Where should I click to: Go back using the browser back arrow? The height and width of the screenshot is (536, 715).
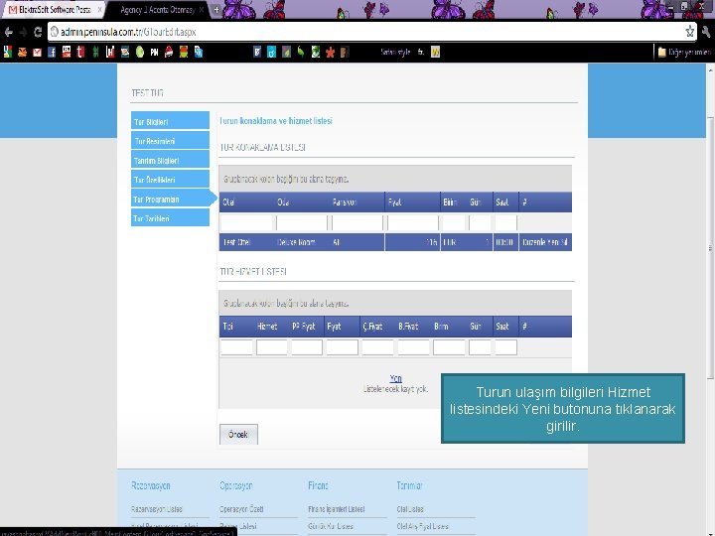[x=8, y=32]
